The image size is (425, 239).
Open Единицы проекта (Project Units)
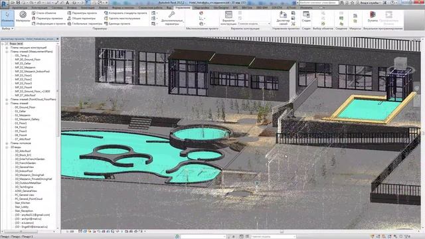tap(118, 24)
